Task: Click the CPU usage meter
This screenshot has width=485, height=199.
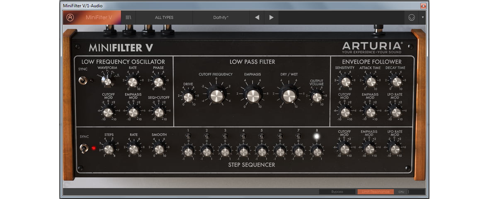Action: click(x=416, y=192)
